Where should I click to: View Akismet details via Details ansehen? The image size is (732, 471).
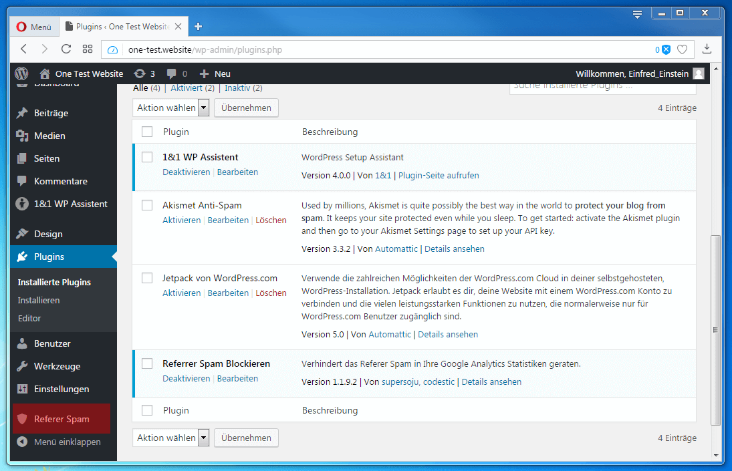454,249
